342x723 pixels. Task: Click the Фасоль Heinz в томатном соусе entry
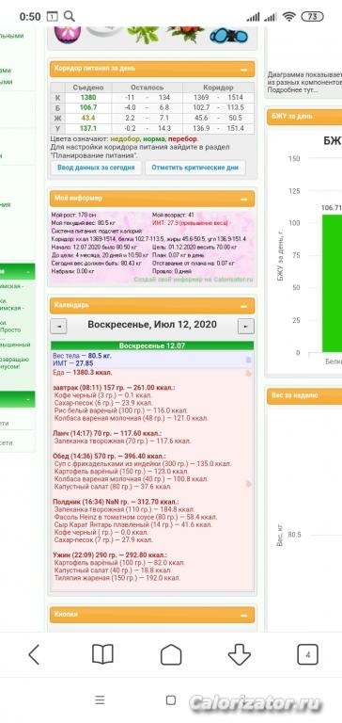tap(135, 518)
